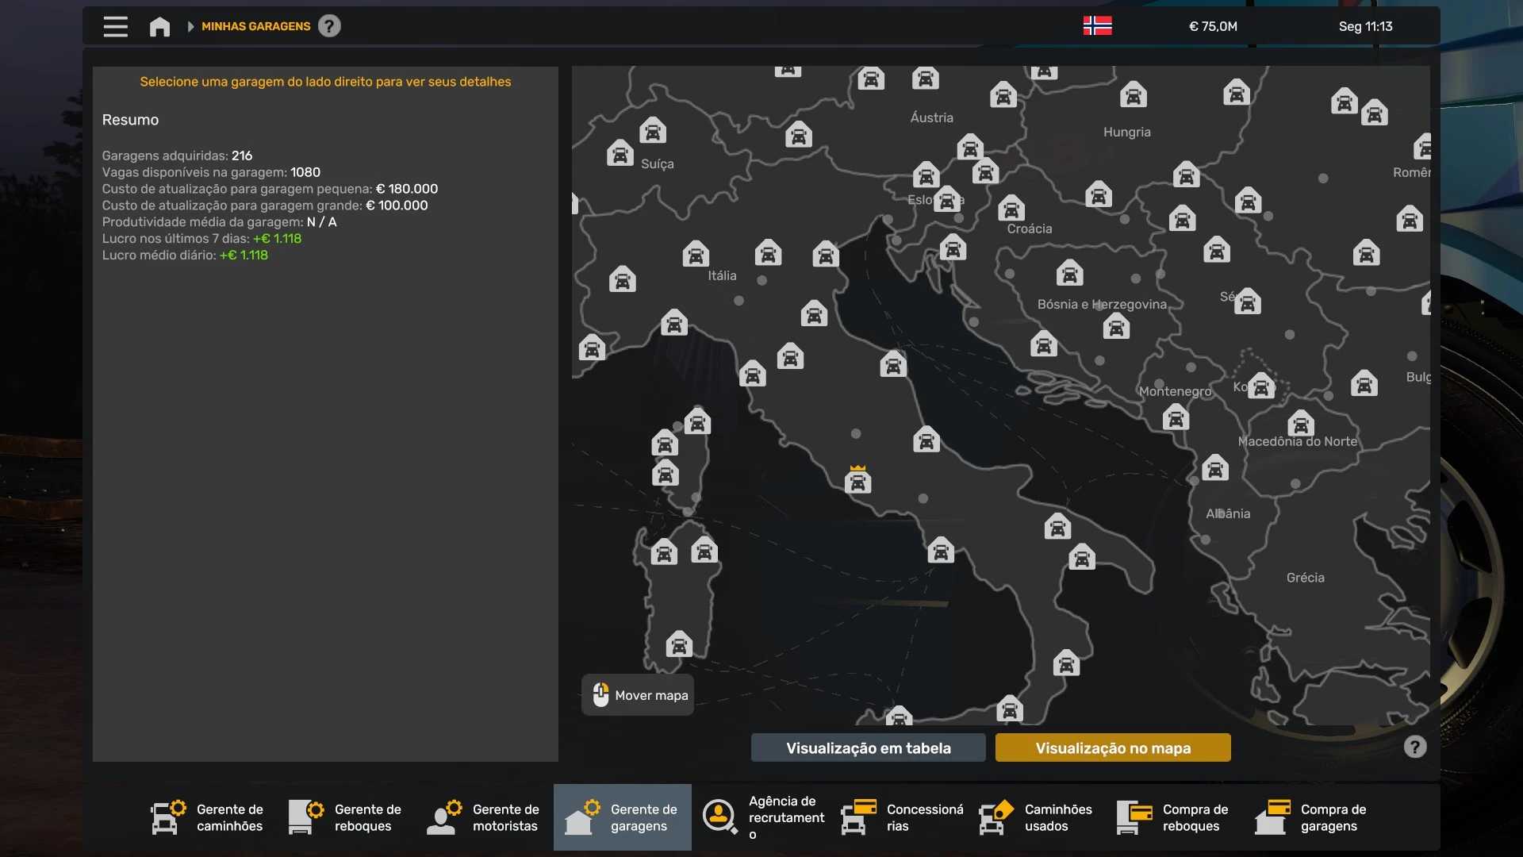Open Caminhões usados
This screenshot has width=1523, height=857.
click(1036, 817)
